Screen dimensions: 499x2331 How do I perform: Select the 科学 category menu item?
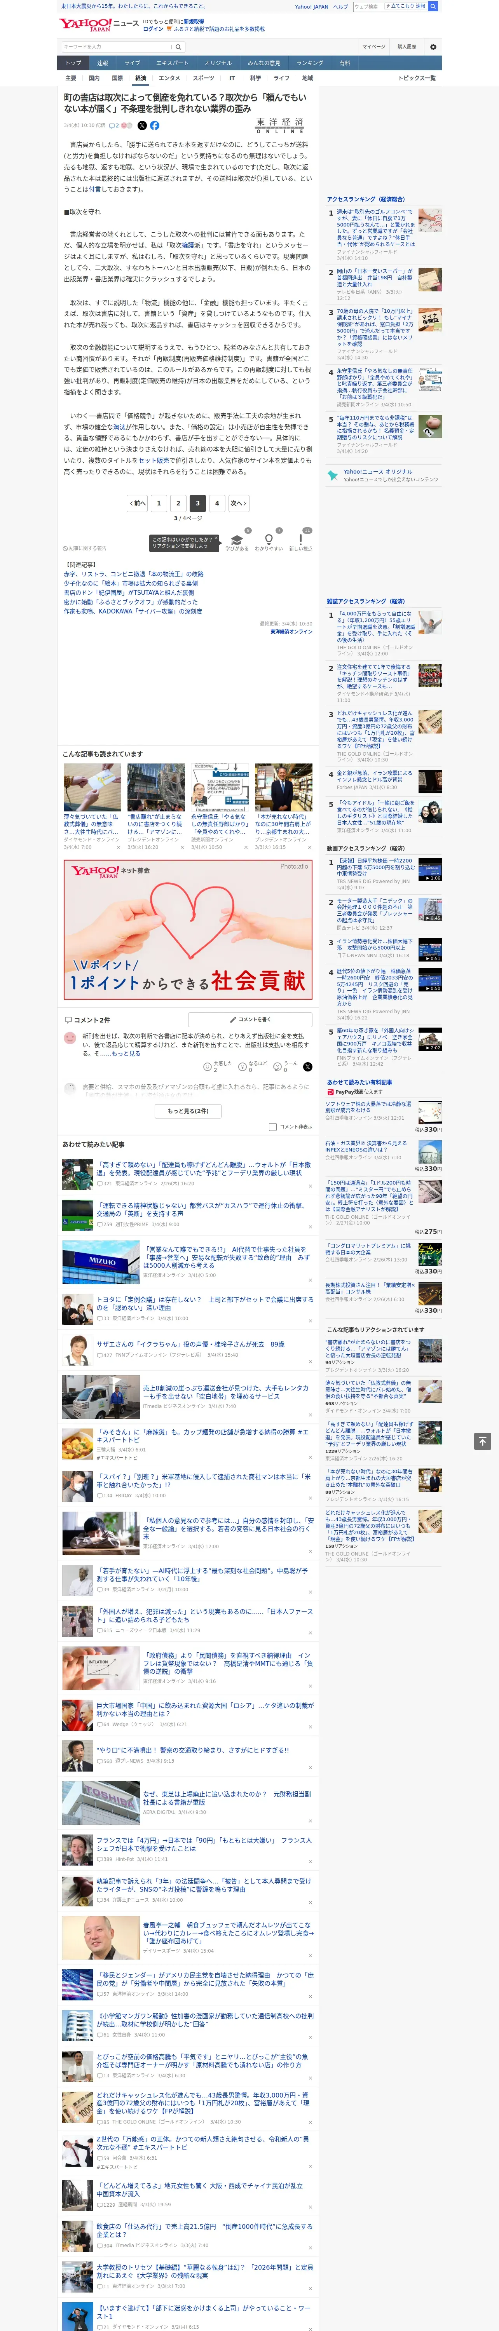click(255, 78)
